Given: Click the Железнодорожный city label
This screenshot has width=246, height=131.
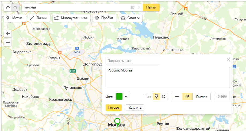Looking at the screenshot, I should 193,129.
